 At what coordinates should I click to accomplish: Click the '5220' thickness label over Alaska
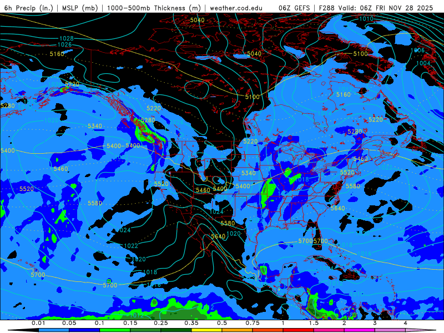[x=72, y=84]
